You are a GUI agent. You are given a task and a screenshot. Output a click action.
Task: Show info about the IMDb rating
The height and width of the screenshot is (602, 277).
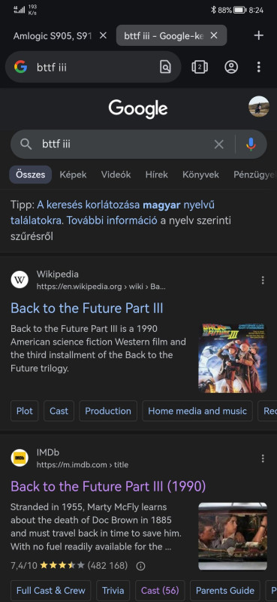140,566
